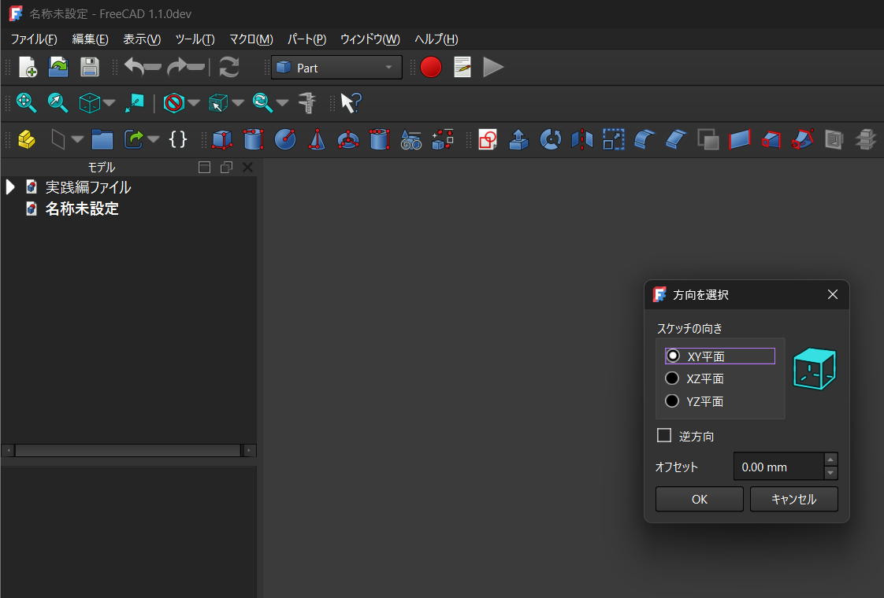Open the Part workbench dropdown
Screen dimensions: 884x598
coord(336,68)
